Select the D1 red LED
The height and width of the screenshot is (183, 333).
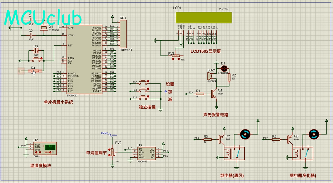click(224, 68)
